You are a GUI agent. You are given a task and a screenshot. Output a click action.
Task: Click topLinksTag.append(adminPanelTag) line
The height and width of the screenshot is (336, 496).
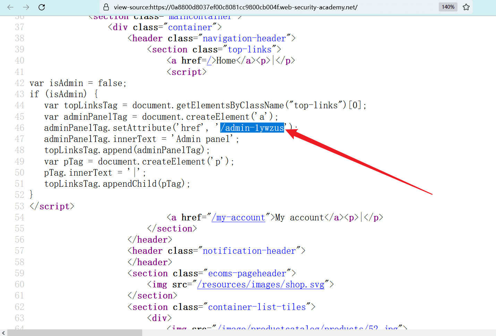tap(127, 150)
